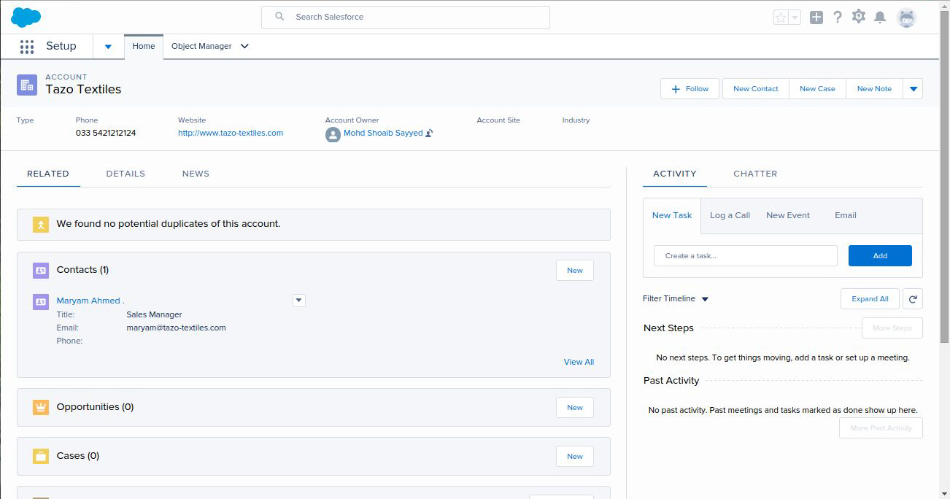Screen dimensions: 950x499
Task: Click the phone number 033 5421212124
Action: (x=106, y=133)
